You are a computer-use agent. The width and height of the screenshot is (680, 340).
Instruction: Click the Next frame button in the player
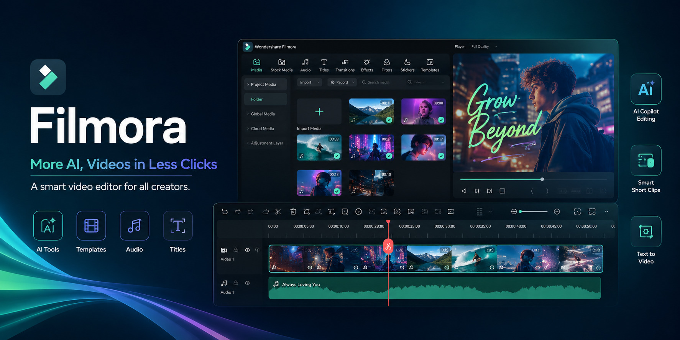(489, 191)
